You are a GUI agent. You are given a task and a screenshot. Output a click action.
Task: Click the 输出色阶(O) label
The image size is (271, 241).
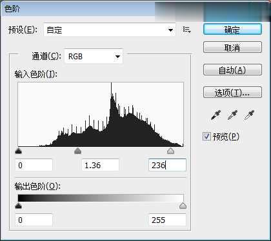(x=37, y=186)
